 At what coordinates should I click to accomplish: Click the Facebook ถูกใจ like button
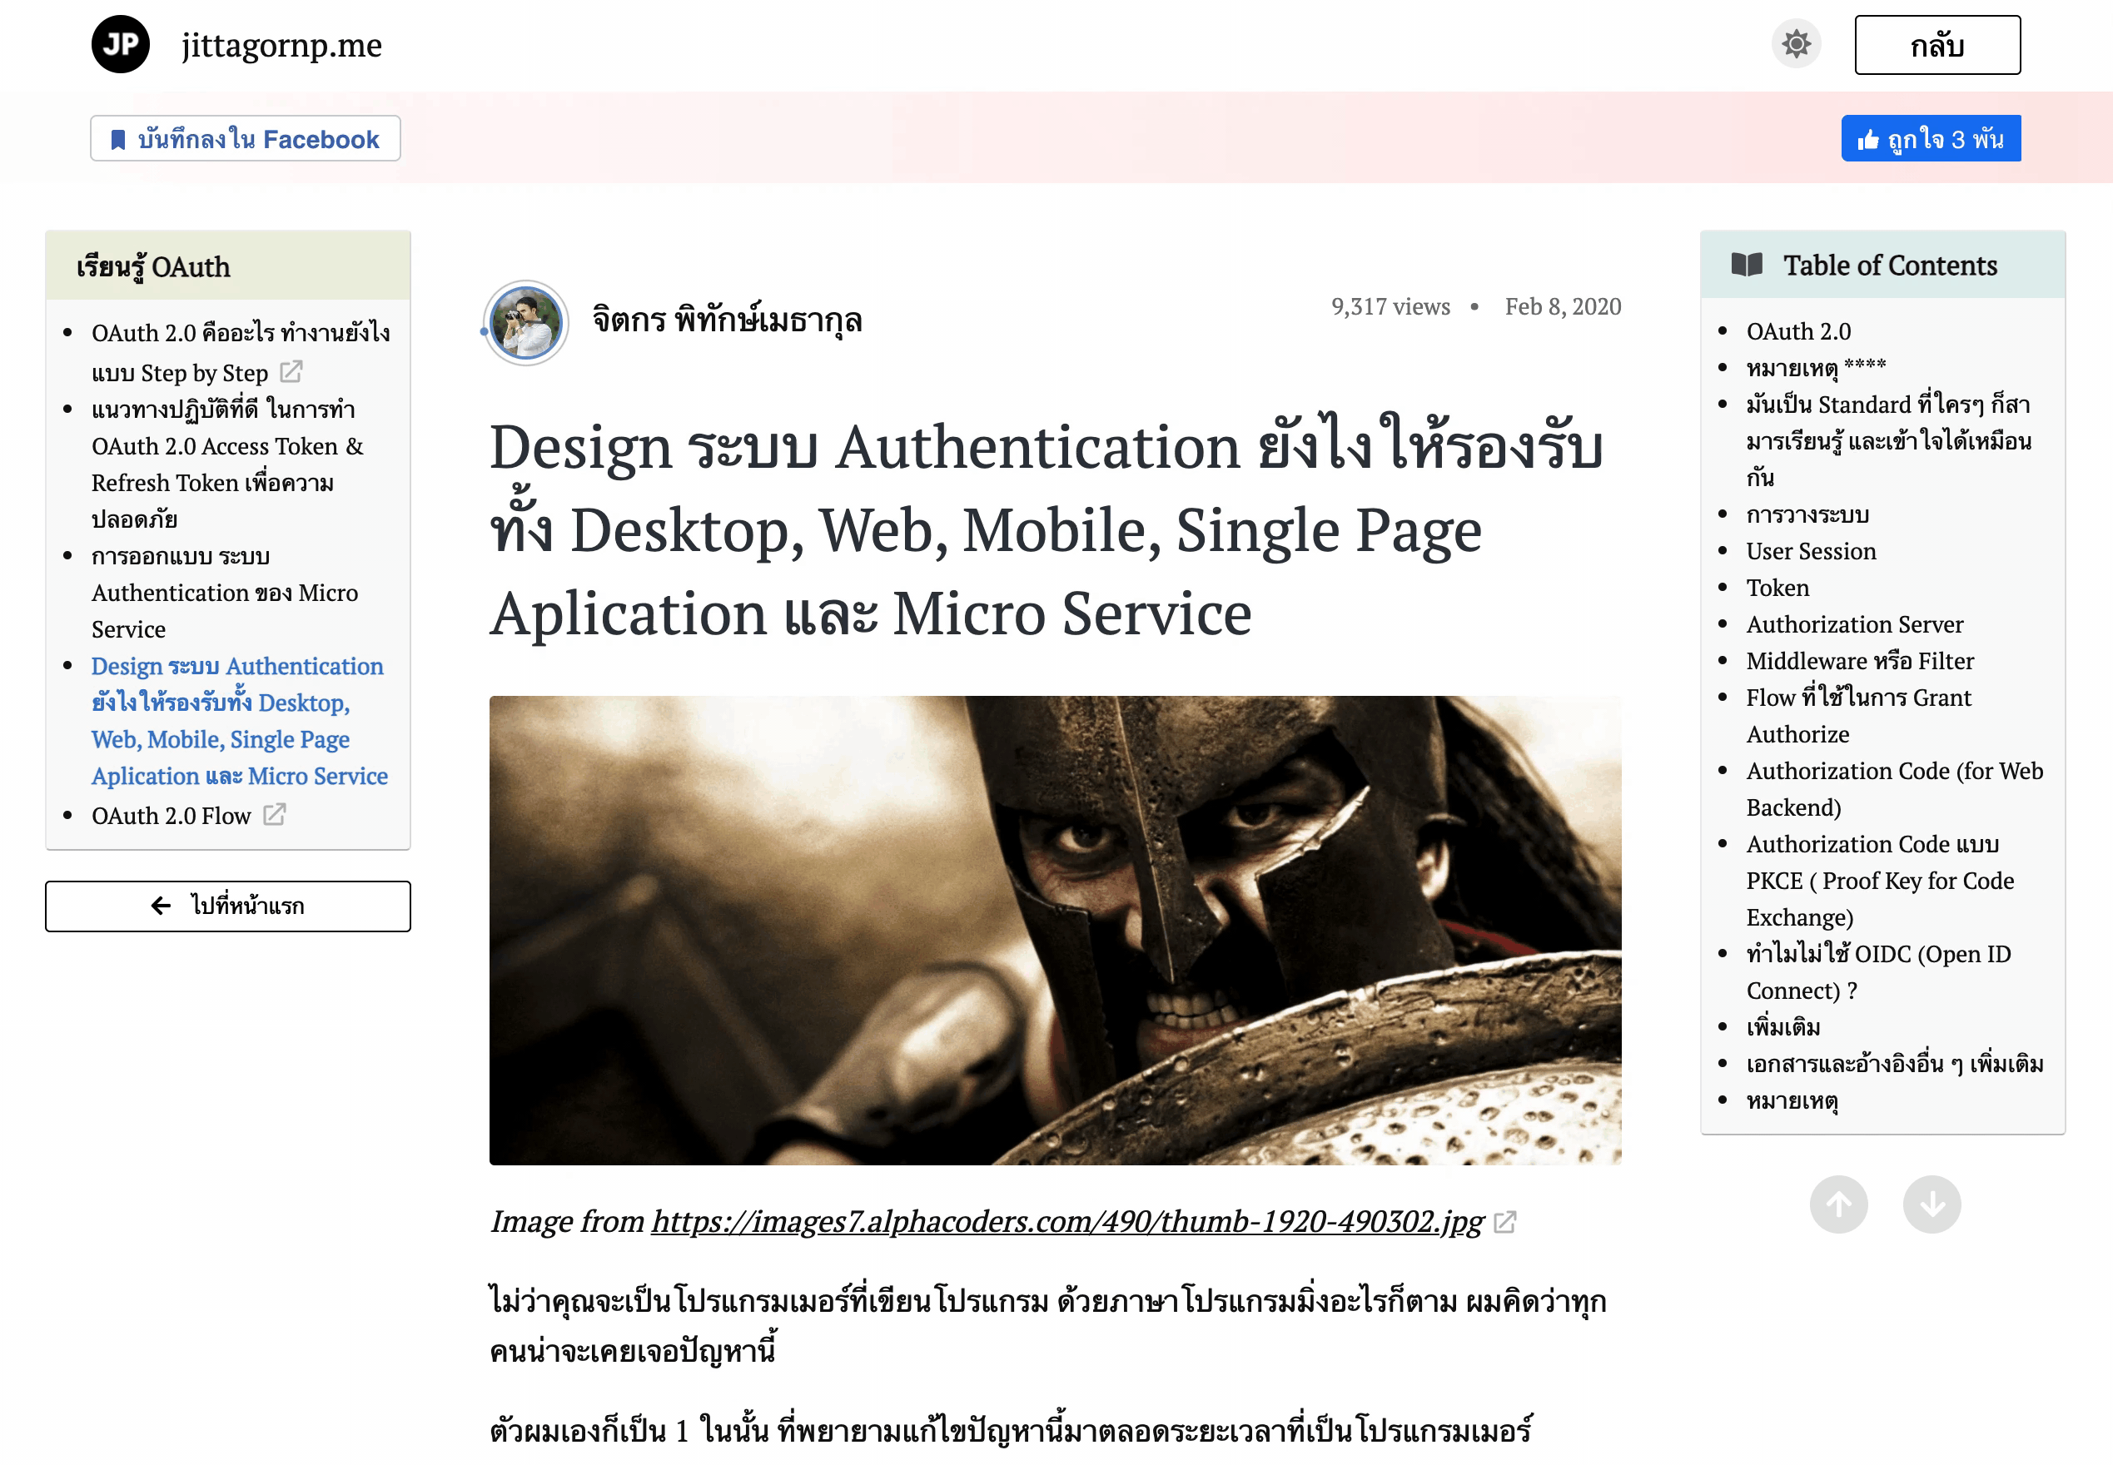[1931, 139]
